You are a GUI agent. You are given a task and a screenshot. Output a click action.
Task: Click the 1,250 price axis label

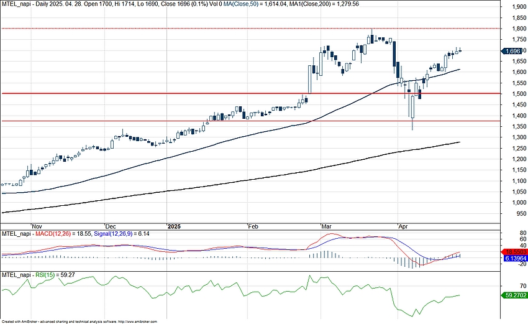tap(519, 149)
